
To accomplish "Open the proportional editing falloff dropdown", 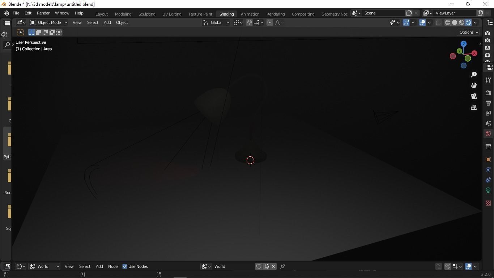I will [x=279, y=22].
